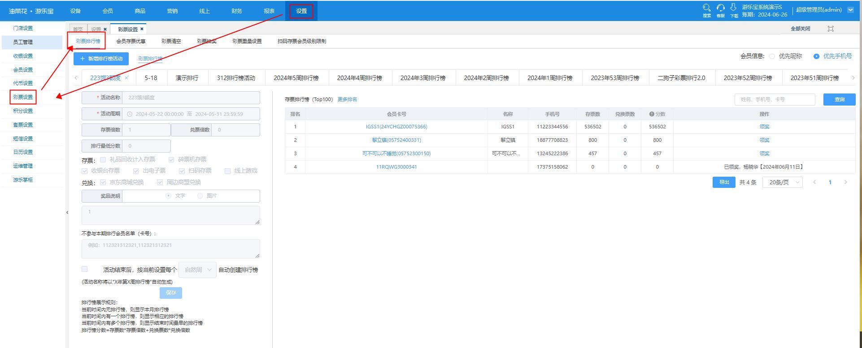862x348 pixels.
Task: Close the 223饿3额度 activity tab
Action: tap(126, 78)
